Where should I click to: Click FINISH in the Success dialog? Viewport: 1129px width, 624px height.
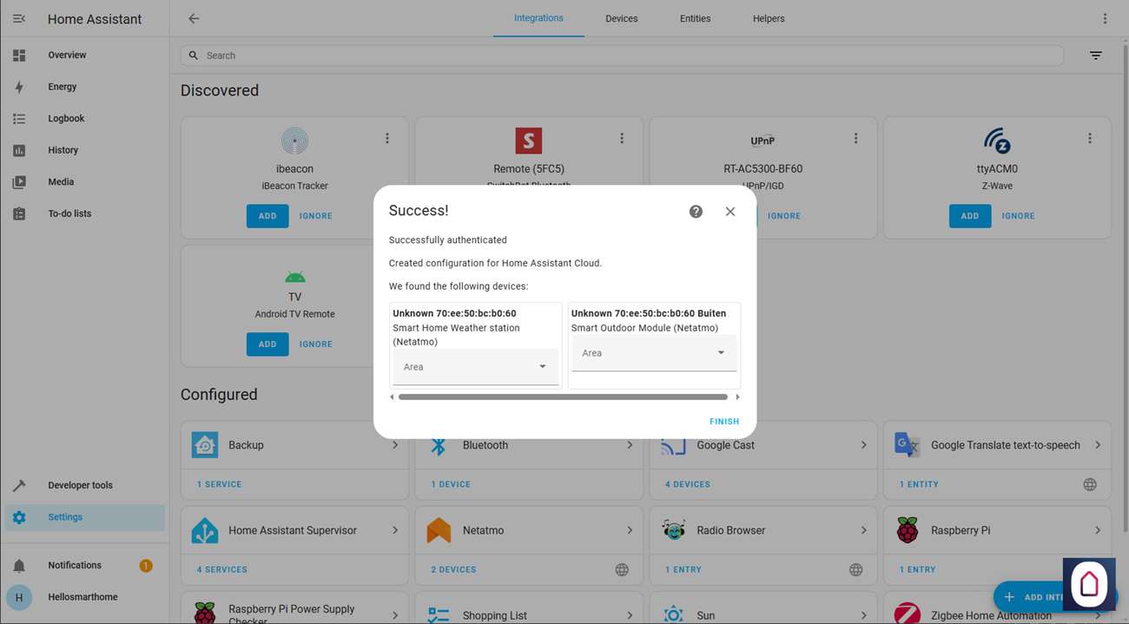point(723,422)
